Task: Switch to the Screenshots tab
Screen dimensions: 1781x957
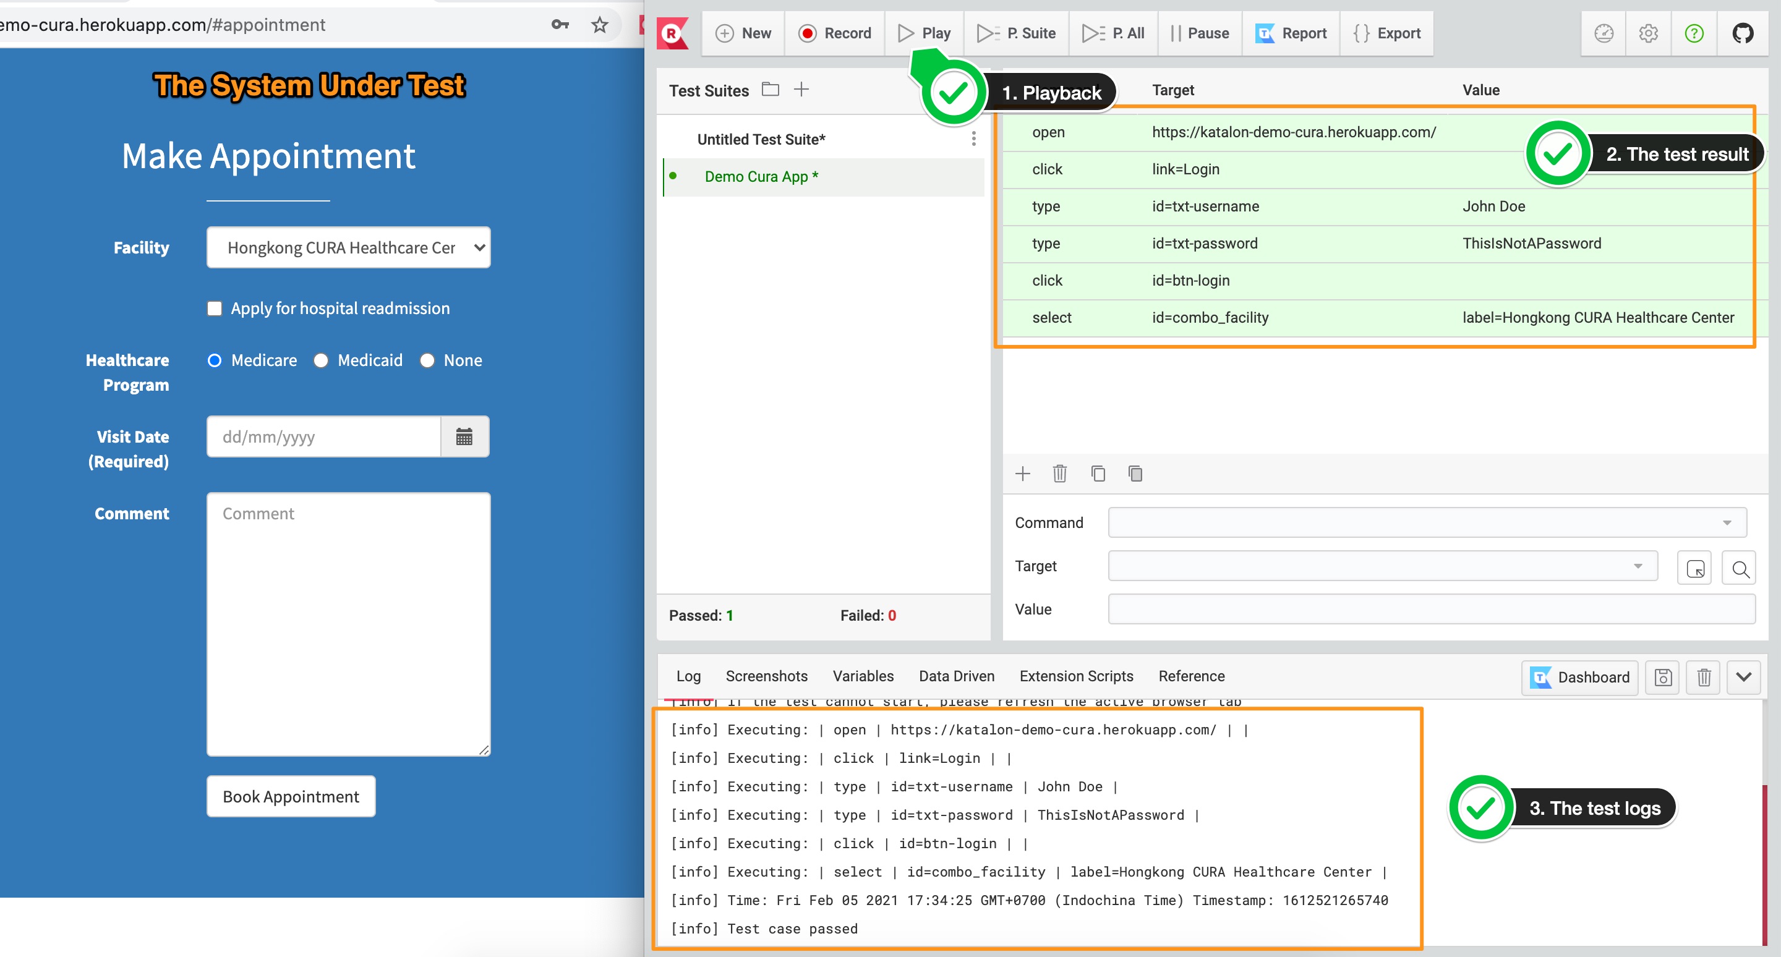Action: pos(766,676)
